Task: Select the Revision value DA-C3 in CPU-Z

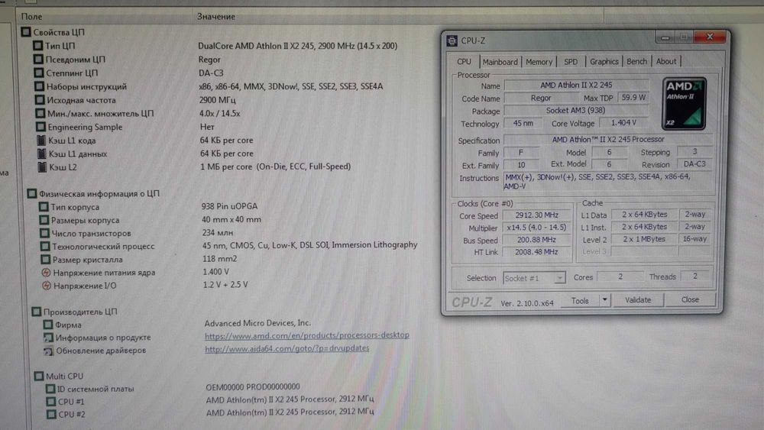Action: click(x=694, y=164)
